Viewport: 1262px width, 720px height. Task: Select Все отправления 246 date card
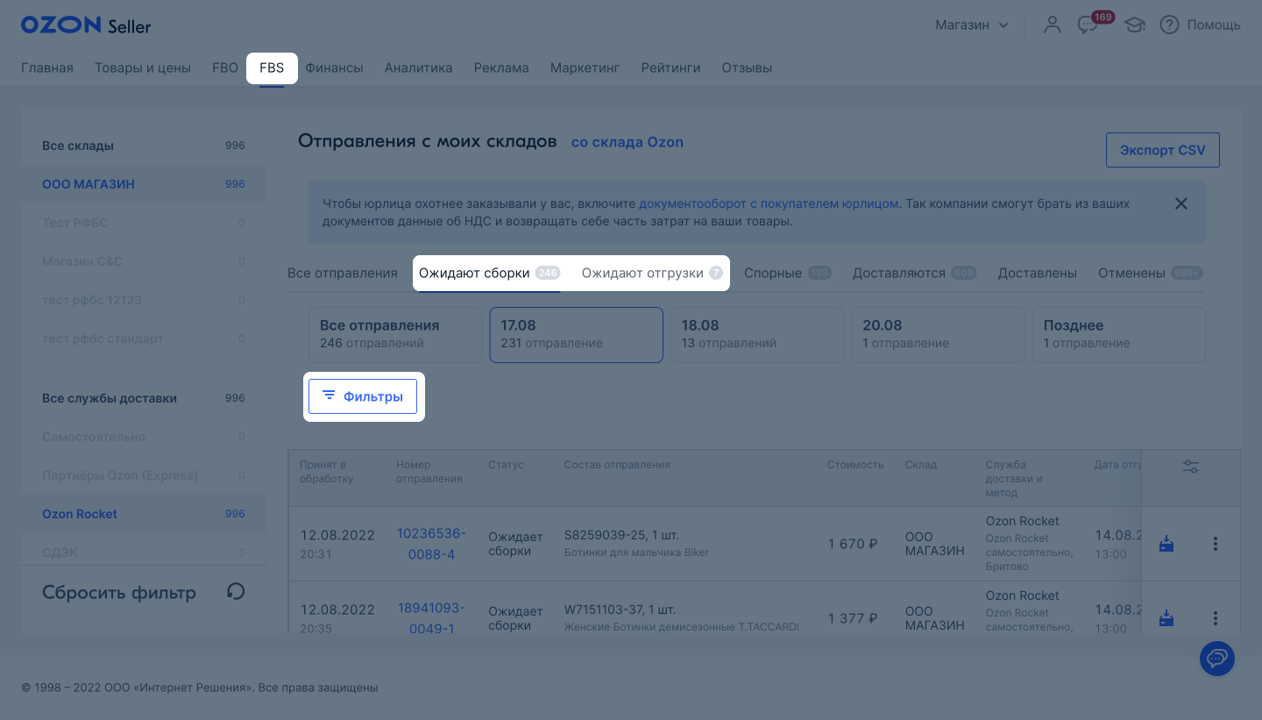click(x=394, y=334)
